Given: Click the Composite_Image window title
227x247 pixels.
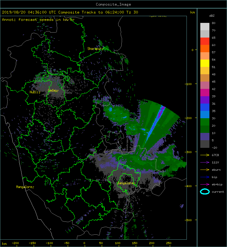Looking at the screenshot, I should coord(113,4).
